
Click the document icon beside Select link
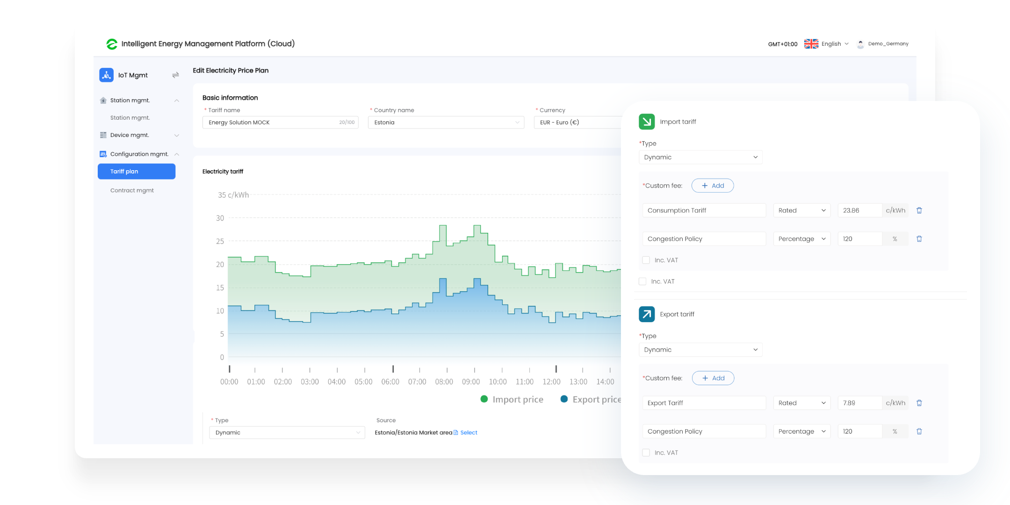point(456,433)
